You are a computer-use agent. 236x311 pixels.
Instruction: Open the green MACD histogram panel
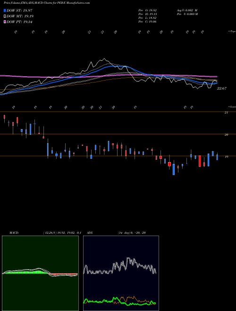pyautogui.click(x=40, y=273)
